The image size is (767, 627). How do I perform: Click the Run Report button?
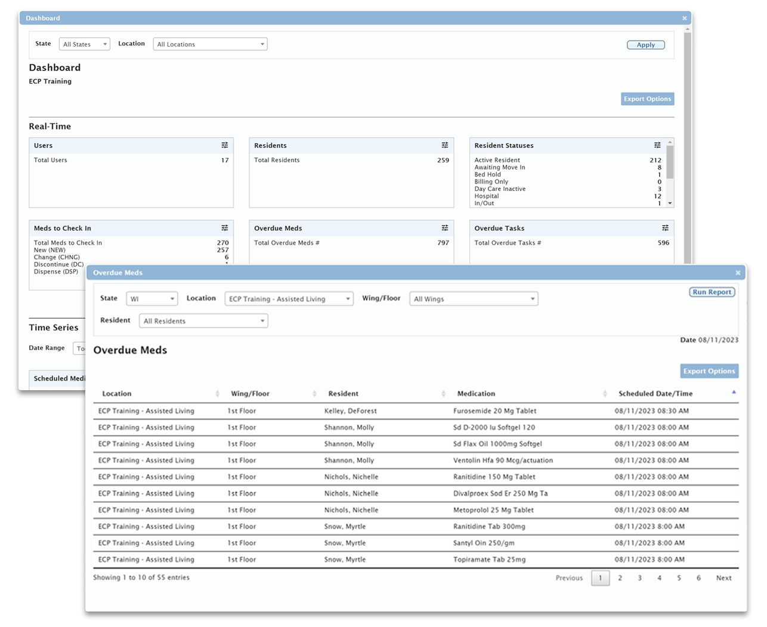(712, 292)
